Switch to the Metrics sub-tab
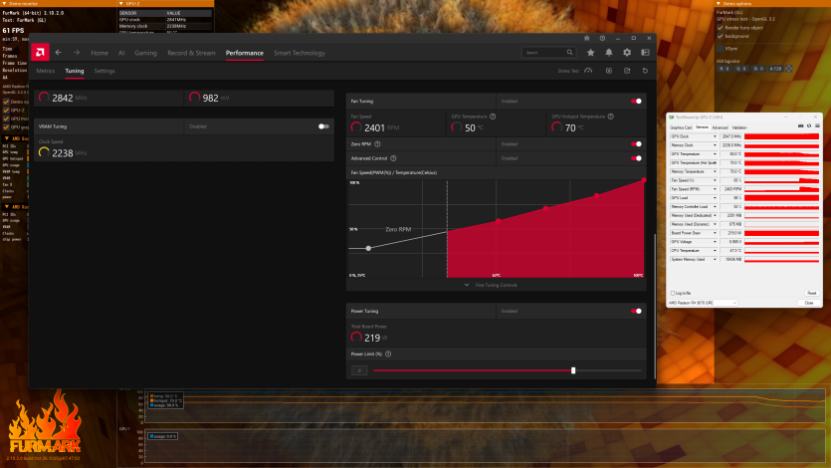This screenshot has width=831, height=468. (x=46, y=71)
